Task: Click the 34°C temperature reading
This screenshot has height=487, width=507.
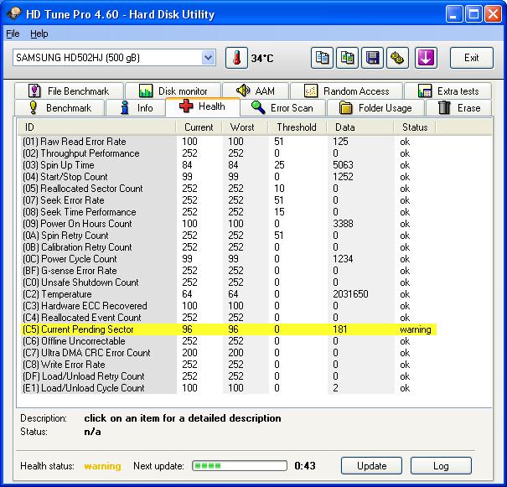Action: tap(262, 59)
